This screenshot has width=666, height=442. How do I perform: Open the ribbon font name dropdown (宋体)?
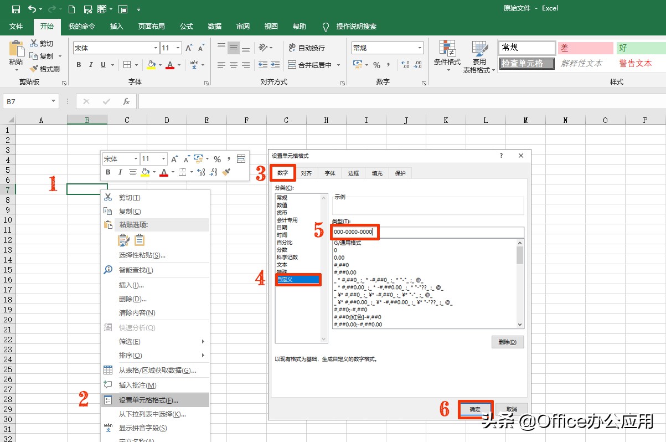pos(156,48)
